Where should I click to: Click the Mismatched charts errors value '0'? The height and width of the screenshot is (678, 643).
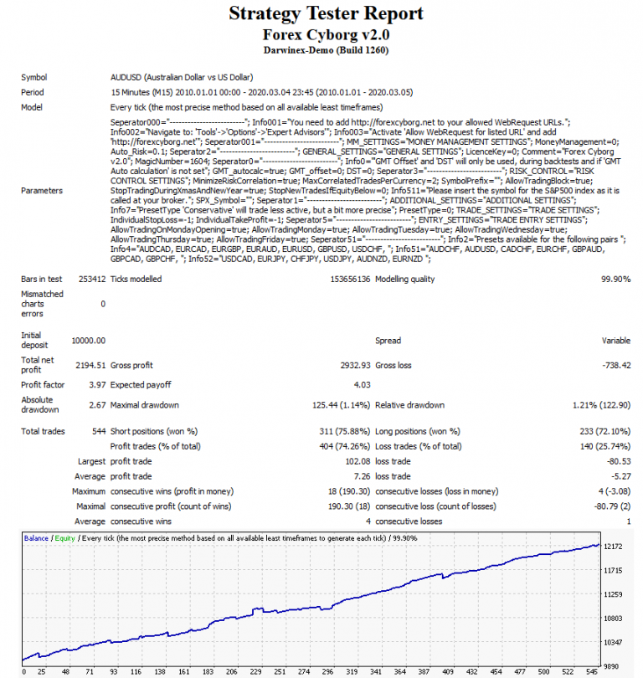click(x=103, y=304)
